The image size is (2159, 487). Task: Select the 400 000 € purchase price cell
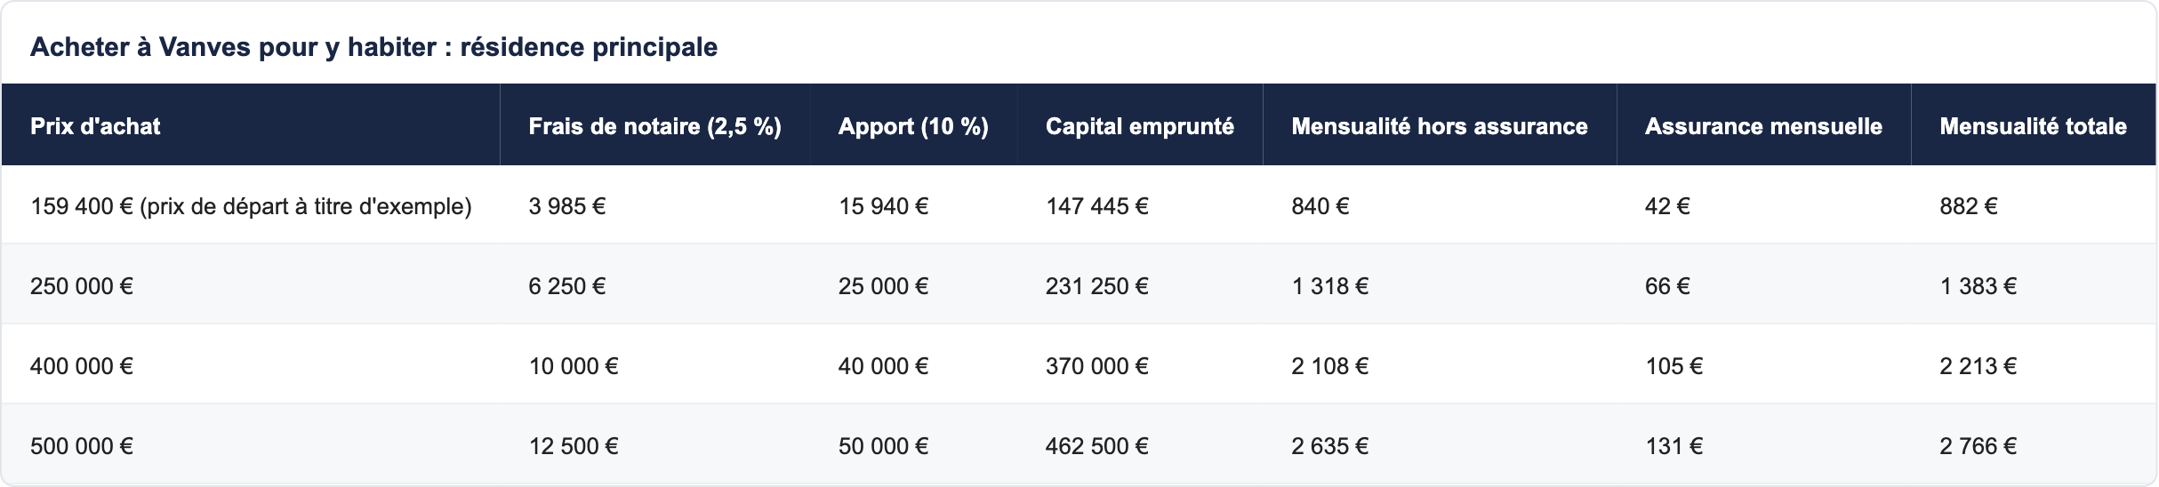[x=251, y=365]
